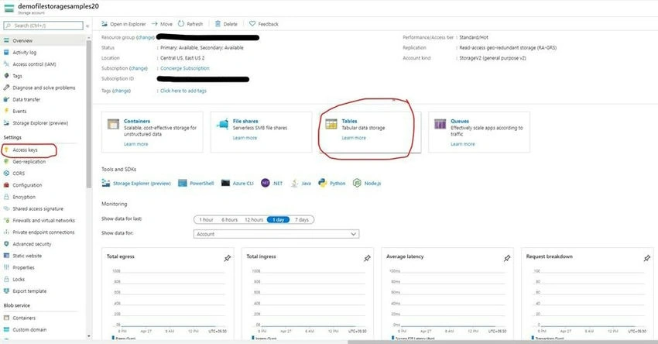Open Configuration settings
Viewport: 658px width, 344px height.
pos(27,185)
